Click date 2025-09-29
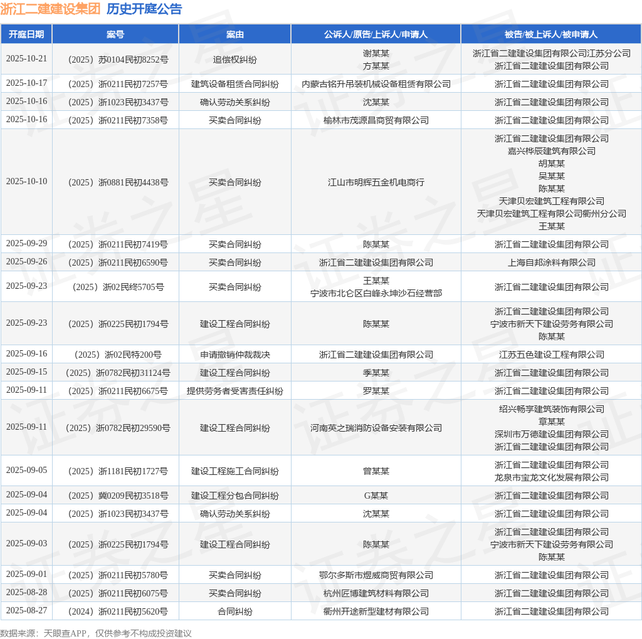The height and width of the screenshot is (639, 642). (x=26, y=244)
